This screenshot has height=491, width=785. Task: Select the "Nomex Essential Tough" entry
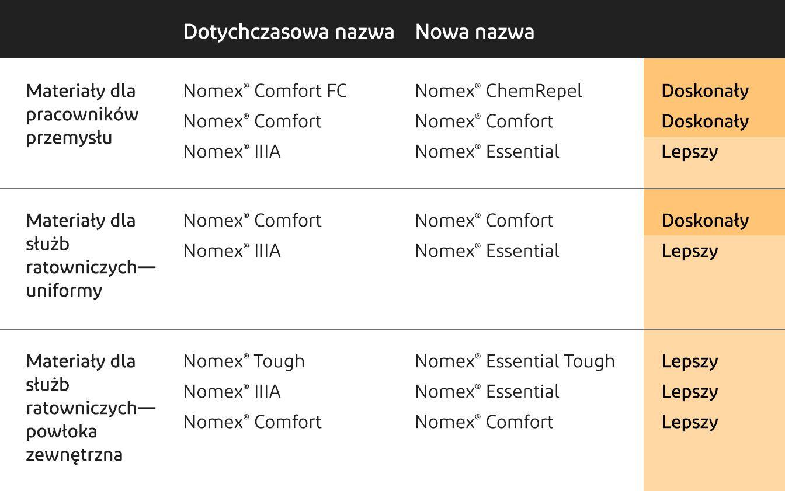[x=515, y=361]
